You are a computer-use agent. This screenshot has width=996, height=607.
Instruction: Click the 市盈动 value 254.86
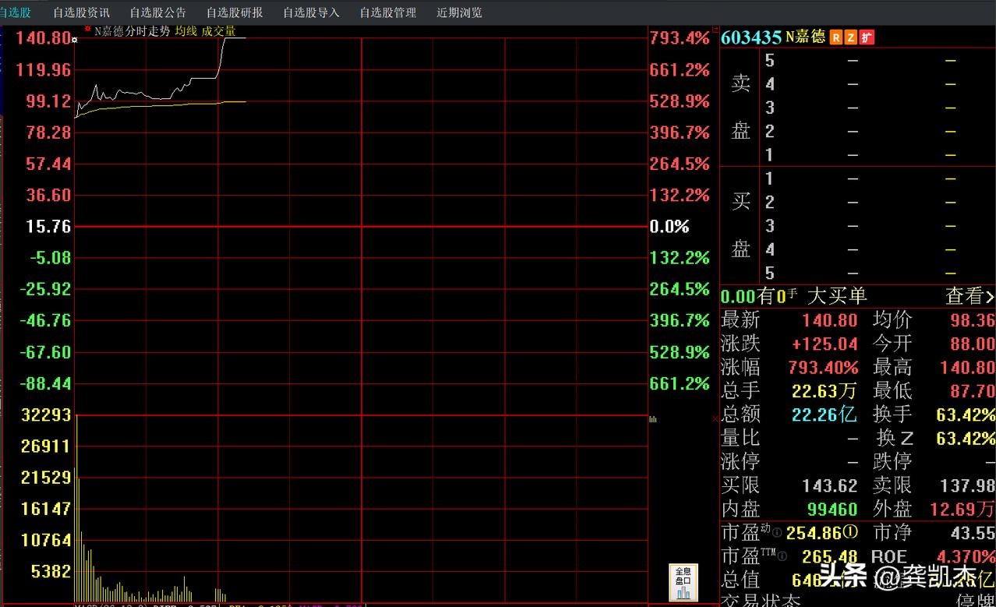pyautogui.click(x=814, y=534)
